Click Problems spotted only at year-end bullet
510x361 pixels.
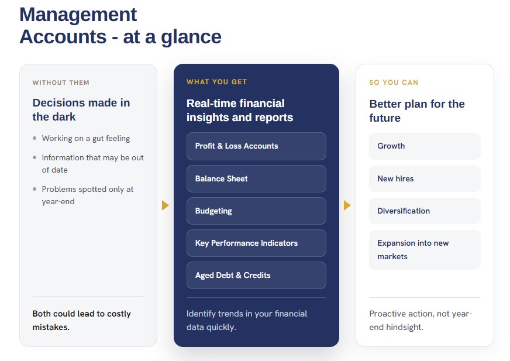click(x=88, y=195)
